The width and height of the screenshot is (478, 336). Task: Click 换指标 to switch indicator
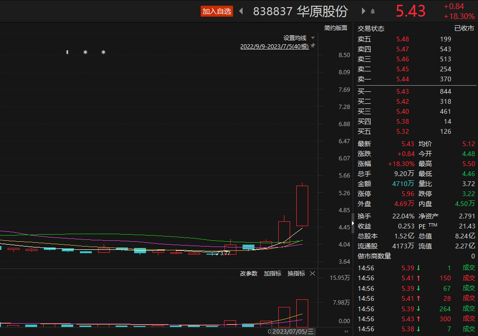click(x=296, y=274)
